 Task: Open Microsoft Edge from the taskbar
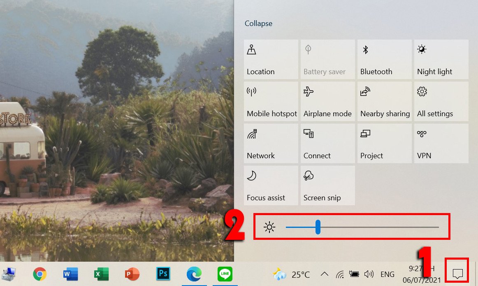(x=194, y=273)
